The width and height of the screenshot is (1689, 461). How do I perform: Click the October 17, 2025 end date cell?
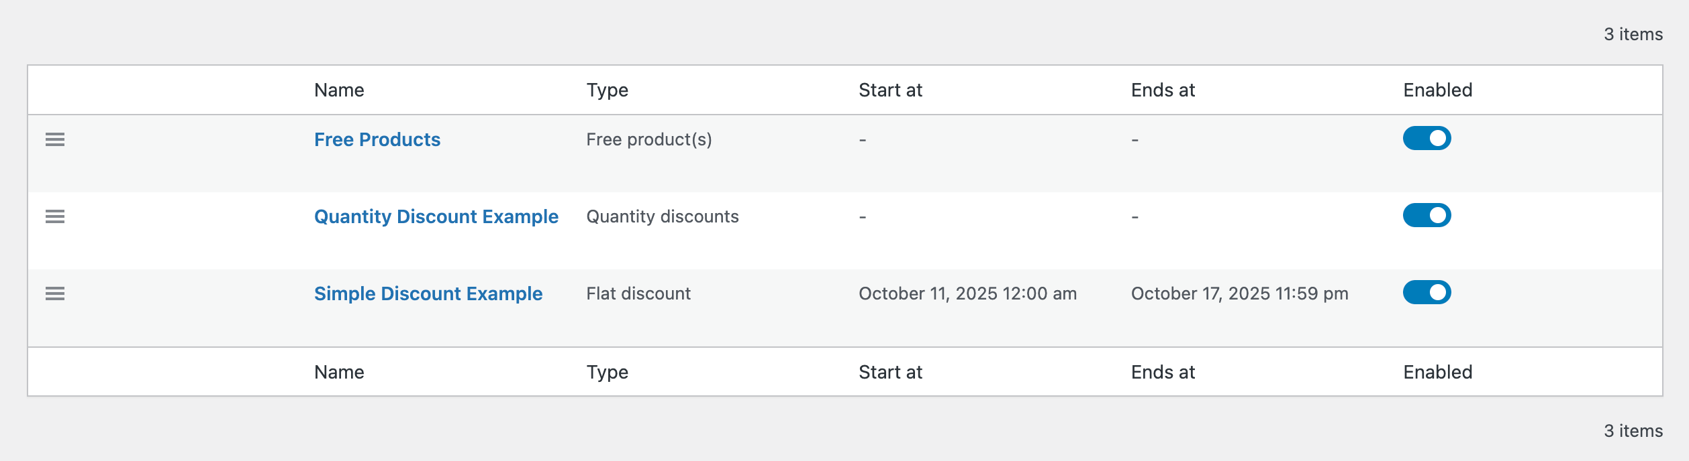1239,293
